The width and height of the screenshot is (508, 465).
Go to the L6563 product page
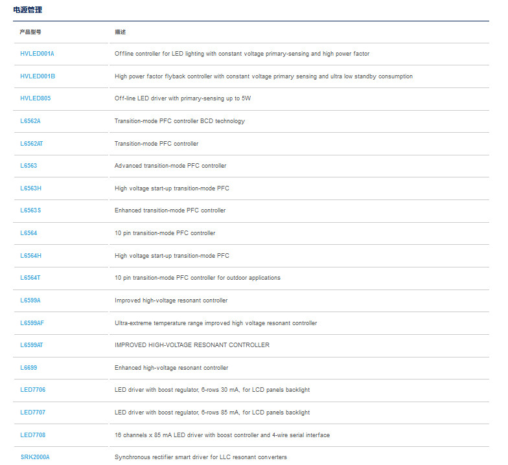click(29, 166)
